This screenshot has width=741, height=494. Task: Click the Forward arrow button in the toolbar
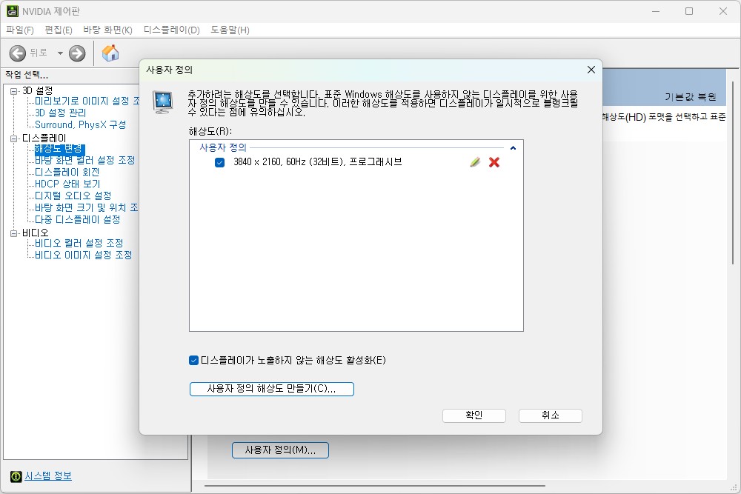click(x=77, y=53)
